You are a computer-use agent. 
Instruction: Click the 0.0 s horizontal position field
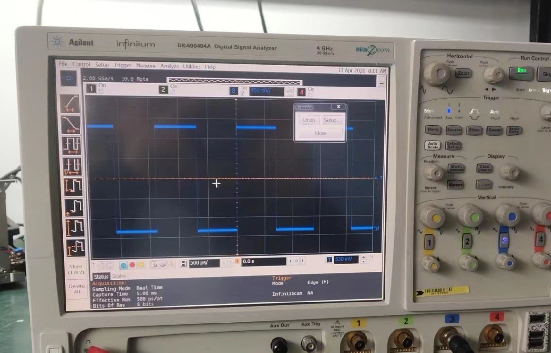point(264,263)
